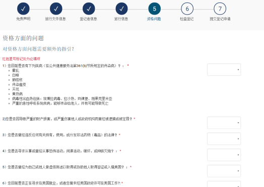
Task: Open dropdown for question 2 about arrest
Action: [x=224, y=123]
